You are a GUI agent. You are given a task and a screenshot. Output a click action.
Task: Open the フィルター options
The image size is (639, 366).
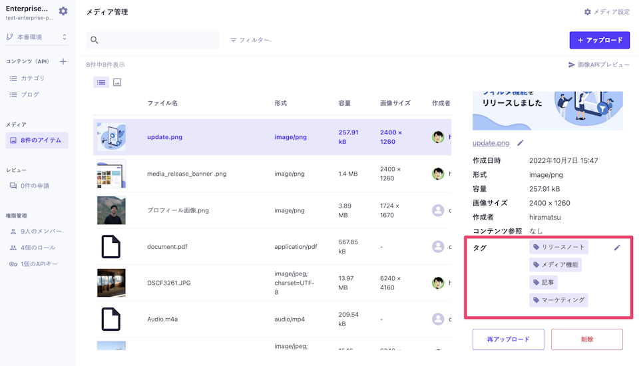(x=250, y=40)
